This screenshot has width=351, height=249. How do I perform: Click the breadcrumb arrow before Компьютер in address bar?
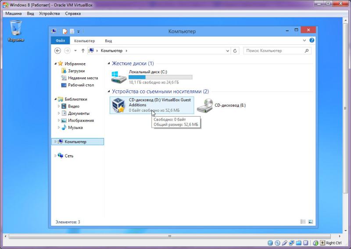pyautogui.click(x=97, y=51)
